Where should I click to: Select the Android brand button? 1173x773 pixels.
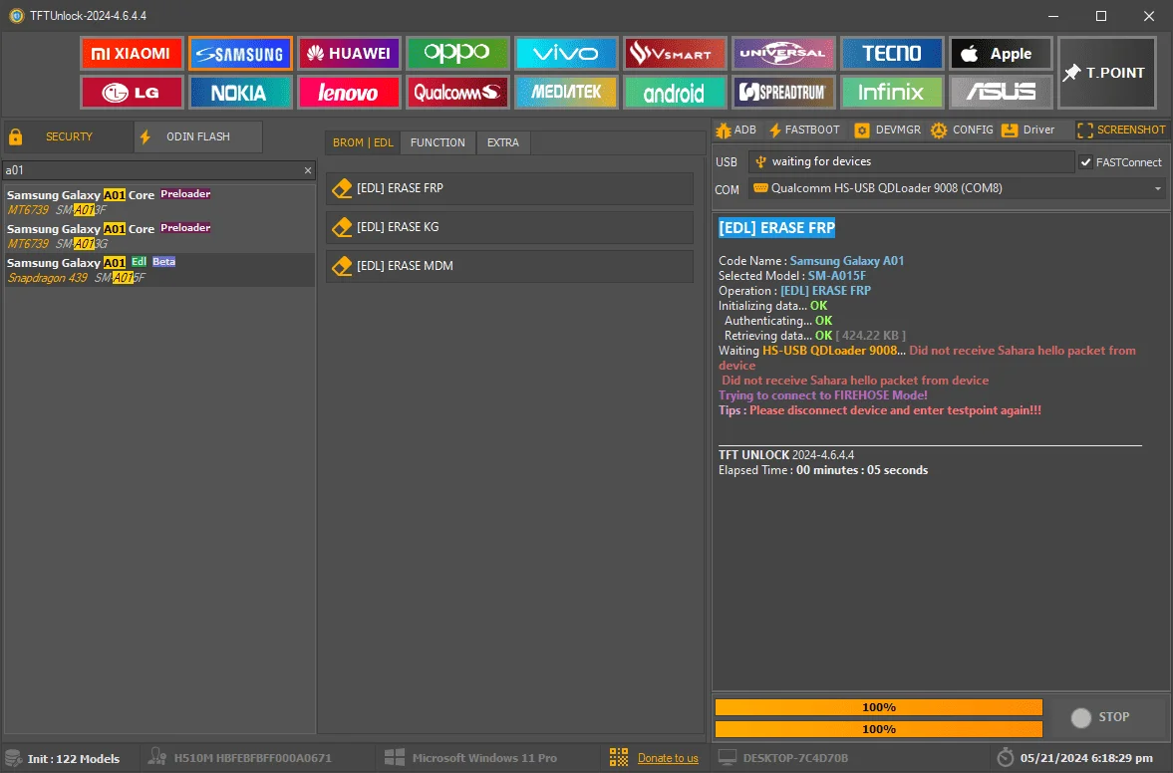675,93
